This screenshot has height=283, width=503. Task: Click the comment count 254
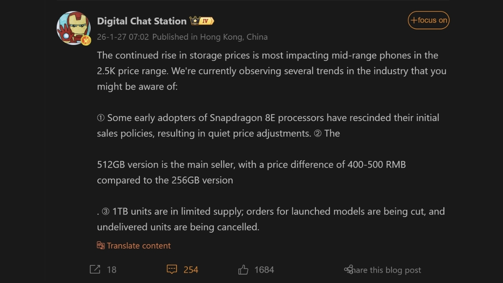click(191, 270)
